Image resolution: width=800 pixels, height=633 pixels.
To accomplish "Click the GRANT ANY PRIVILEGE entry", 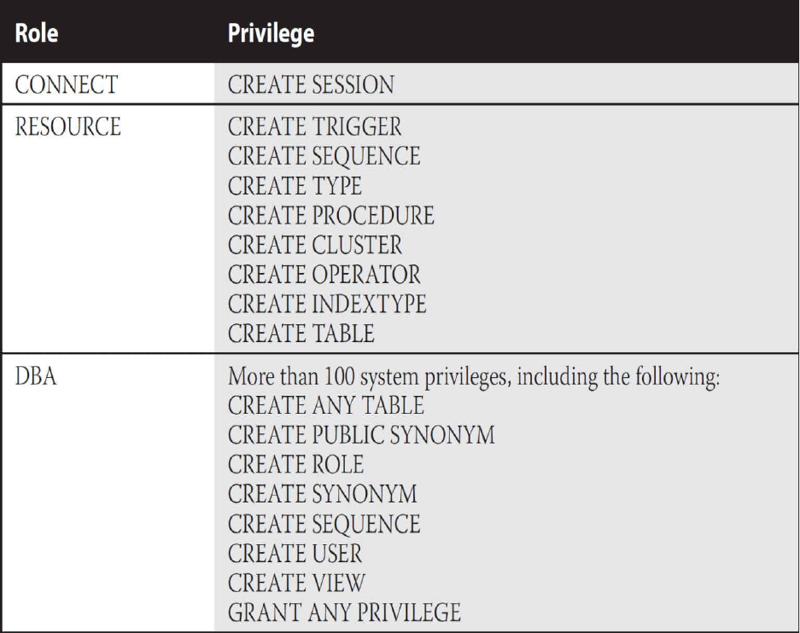I will 344,613.
